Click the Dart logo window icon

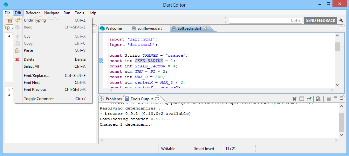click(6, 4)
